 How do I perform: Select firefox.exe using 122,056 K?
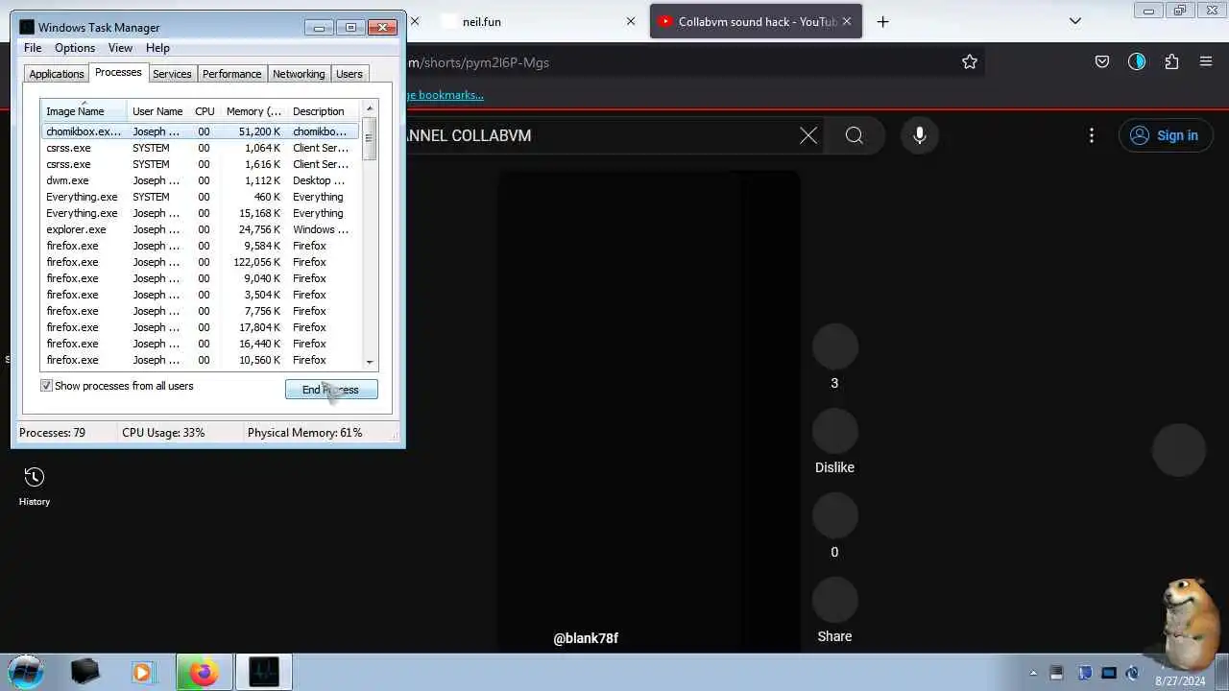pos(200,262)
